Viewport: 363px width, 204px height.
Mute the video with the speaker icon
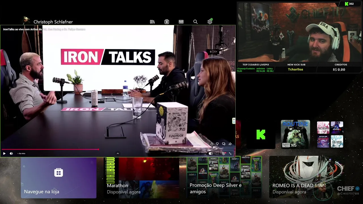tap(11, 153)
